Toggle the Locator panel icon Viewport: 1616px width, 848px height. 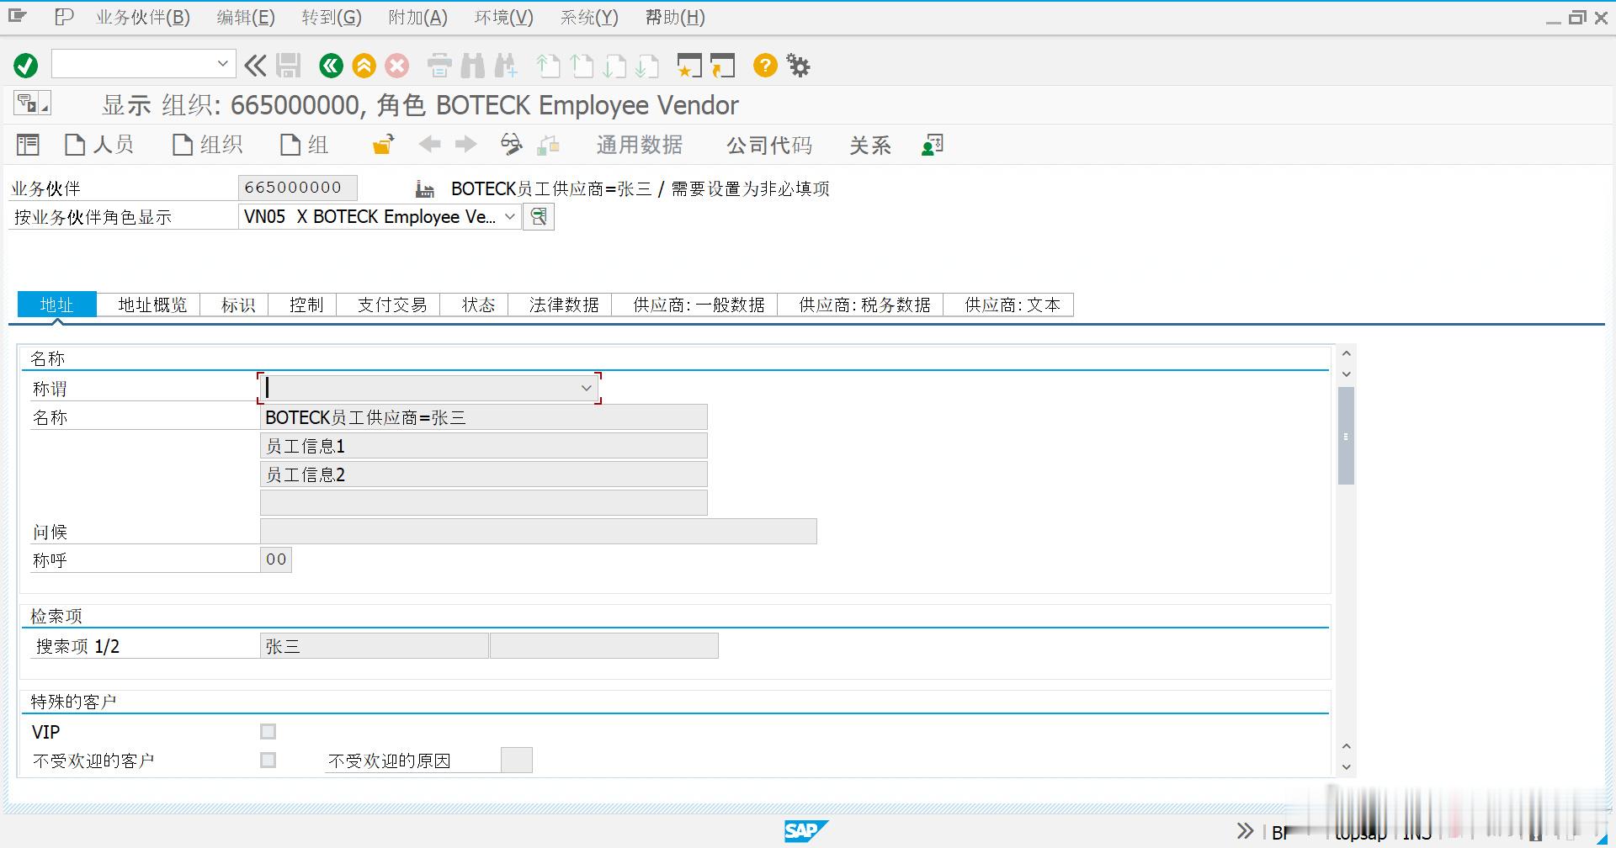tap(28, 145)
